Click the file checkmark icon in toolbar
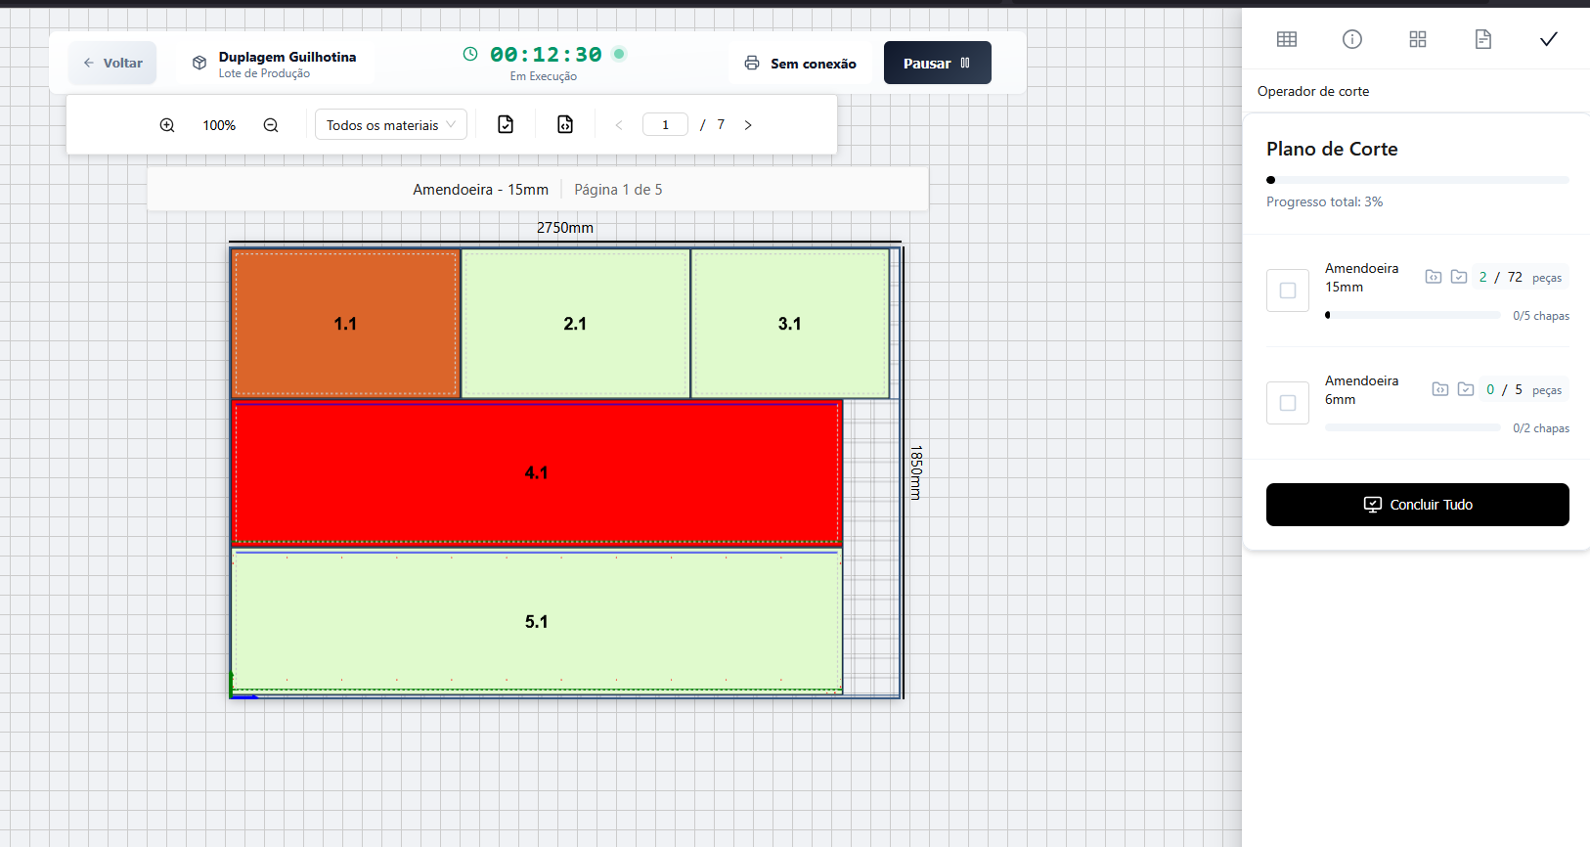The width and height of the screenshot is (1590, 847). [x=506, y=124]
